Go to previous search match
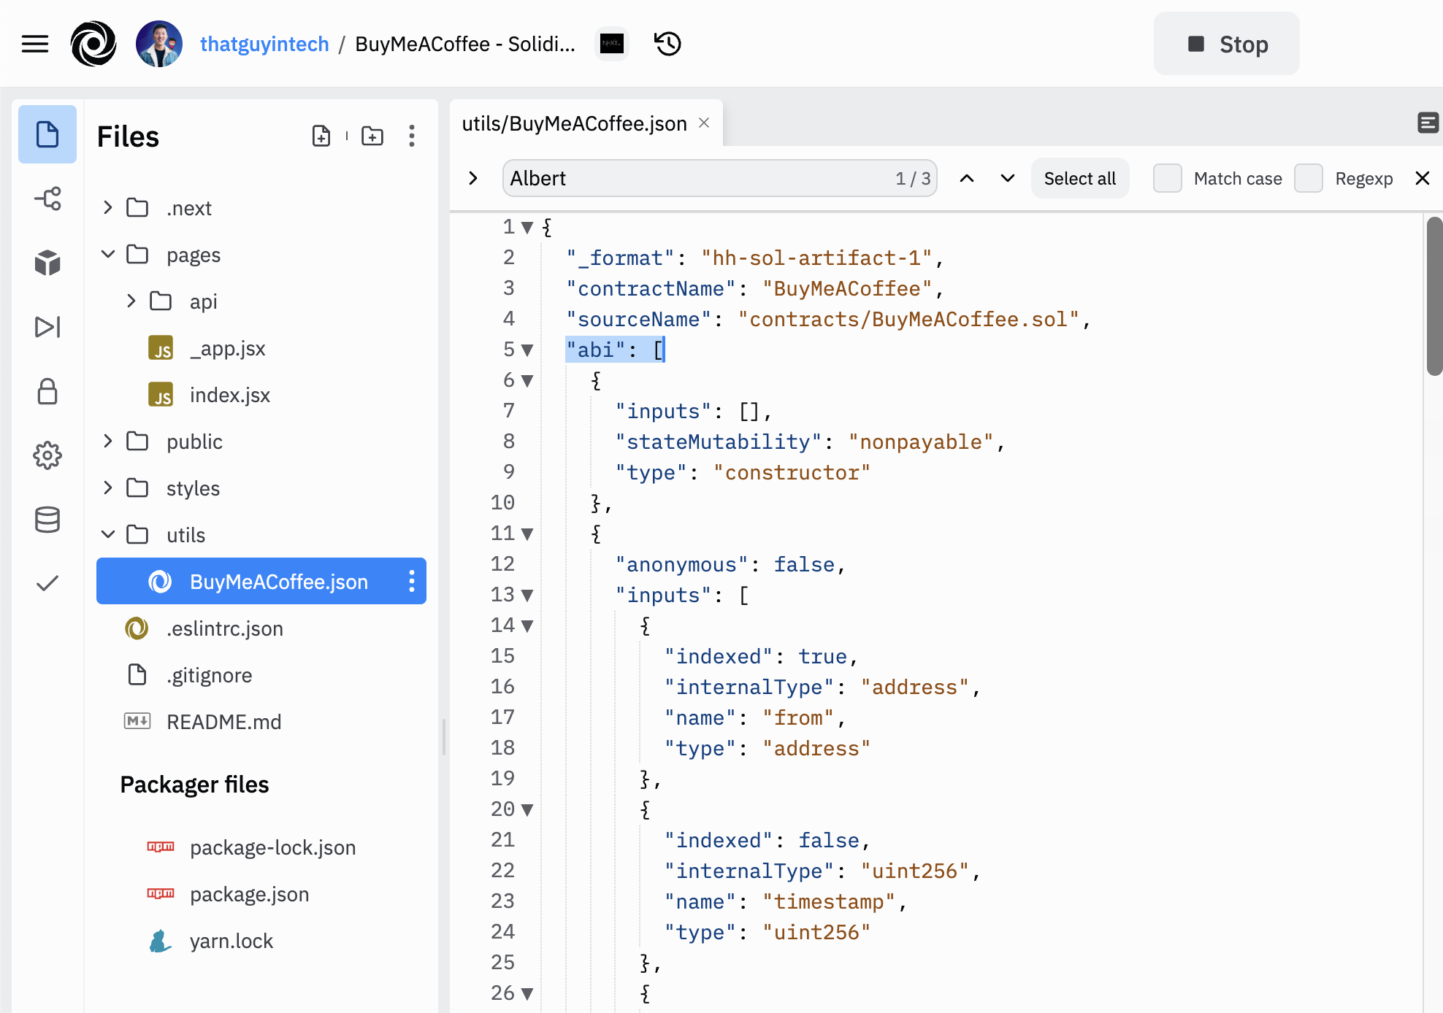1443x1013 pixels. [967, 178]
